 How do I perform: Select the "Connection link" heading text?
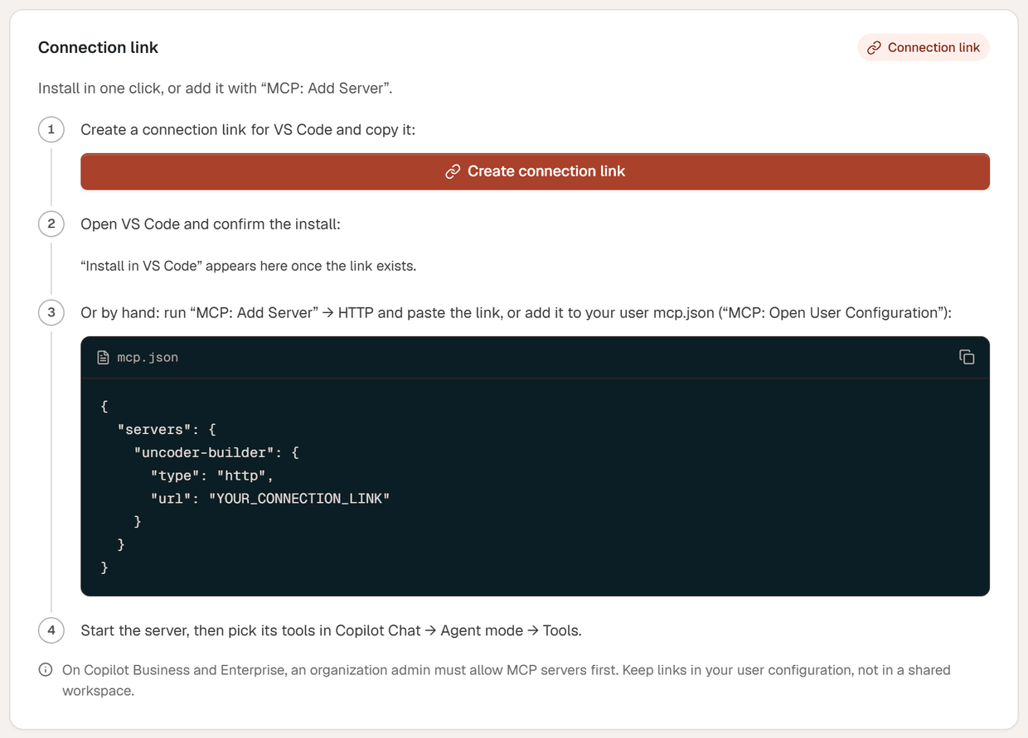pyautogui.click(x=98, y=47)
